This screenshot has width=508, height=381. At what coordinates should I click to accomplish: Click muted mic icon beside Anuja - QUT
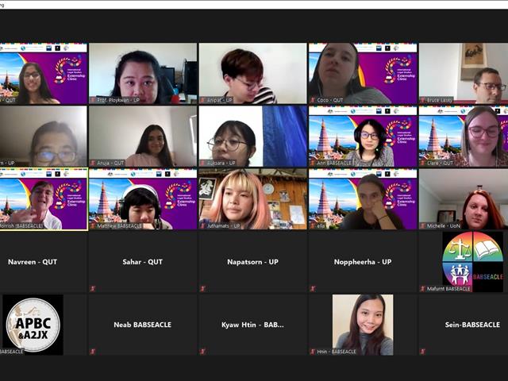point(93,163)
